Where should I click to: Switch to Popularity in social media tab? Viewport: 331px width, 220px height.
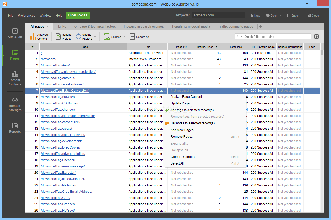(x=191, y=27)
